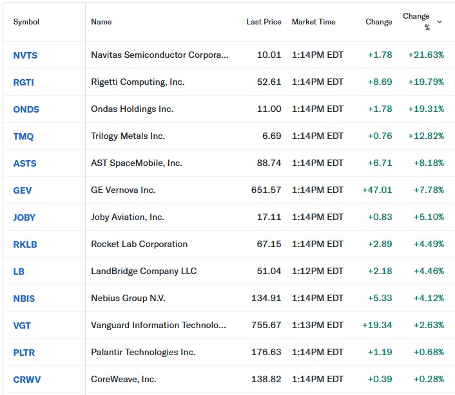The height and width of the screenshot is (395, 455).
Task: Open the PLTR ticker link
Action: click(x=24, y=353)
